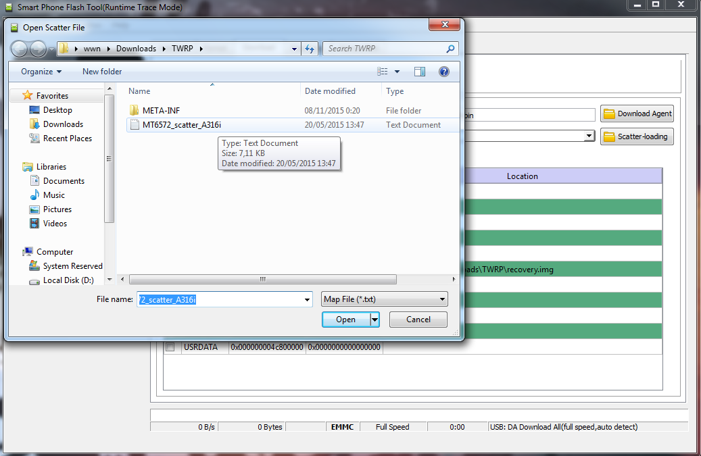Click Full Speed status bar entry
The height and width of the screenshot is (456, 701).
coord(393,427)
